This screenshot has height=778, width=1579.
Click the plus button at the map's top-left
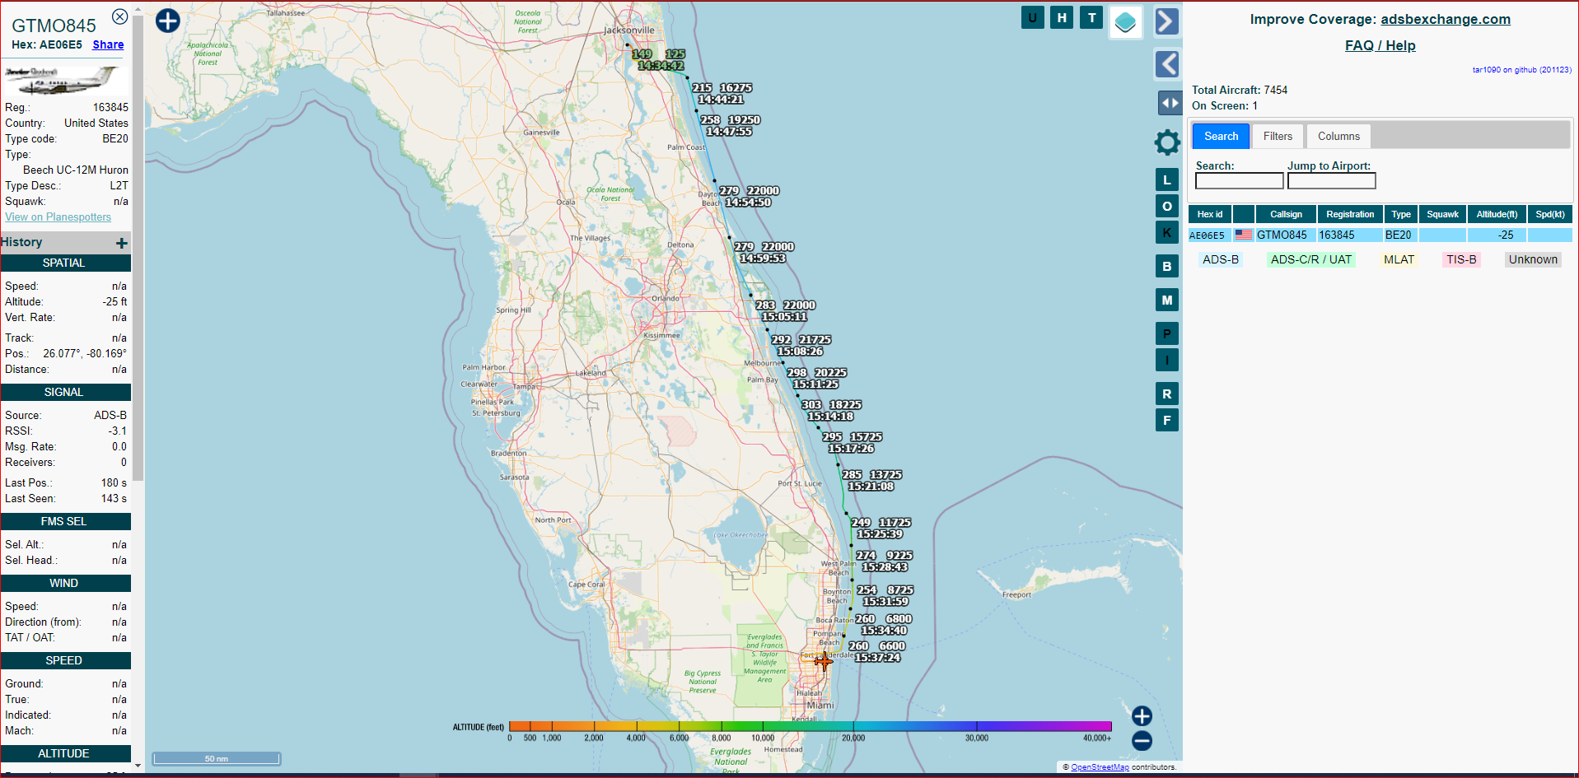168,21
